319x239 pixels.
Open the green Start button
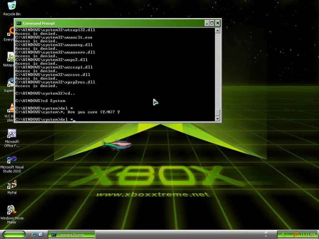14,235
